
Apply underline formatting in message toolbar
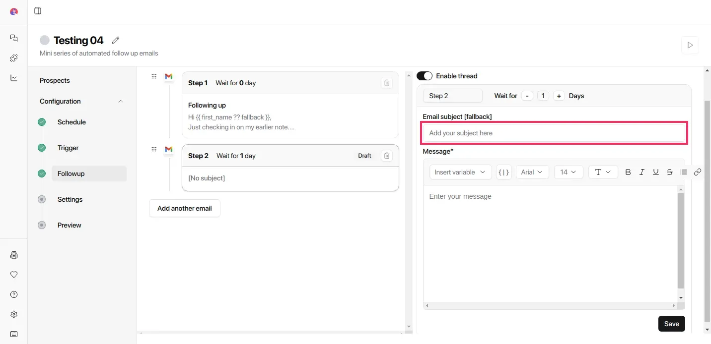coord(656,172)
